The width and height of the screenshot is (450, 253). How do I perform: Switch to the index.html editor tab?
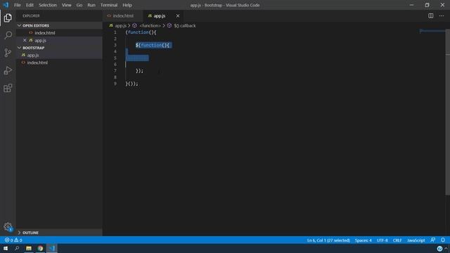click(x=123, y=15)
